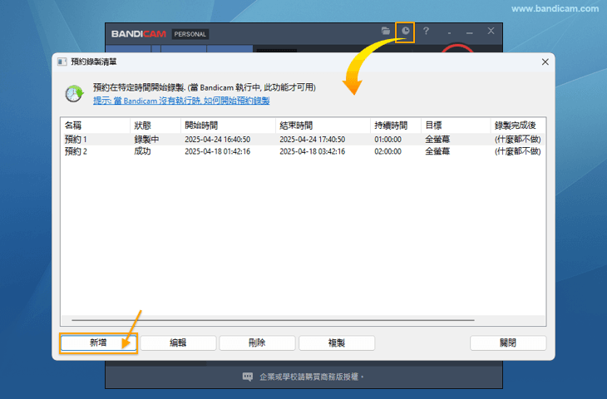Open the output folder icon in Bandicam
607x399 pixels.
coord(386,31)
